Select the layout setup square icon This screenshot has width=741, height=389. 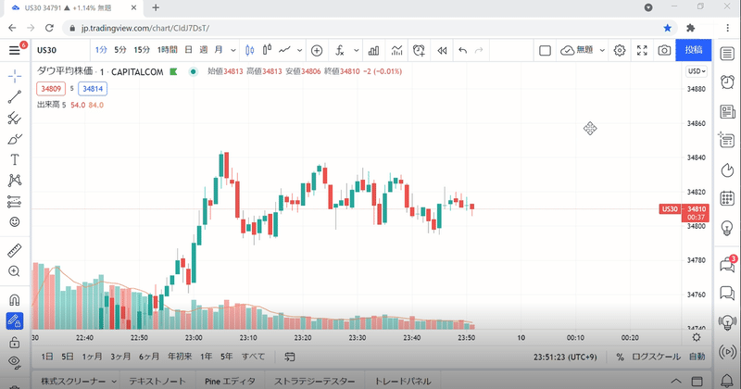[545, 50]
